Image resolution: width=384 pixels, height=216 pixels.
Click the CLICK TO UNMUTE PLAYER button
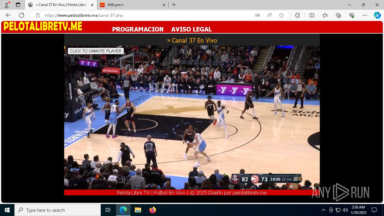96,51
